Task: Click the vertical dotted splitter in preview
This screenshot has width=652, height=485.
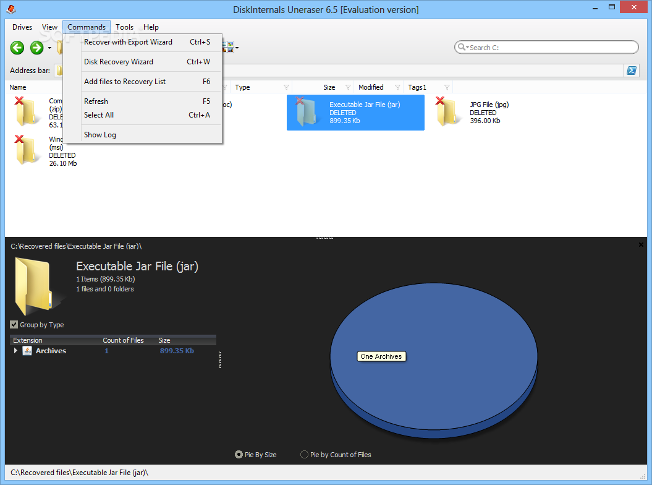Action: [x=220, y=359]
